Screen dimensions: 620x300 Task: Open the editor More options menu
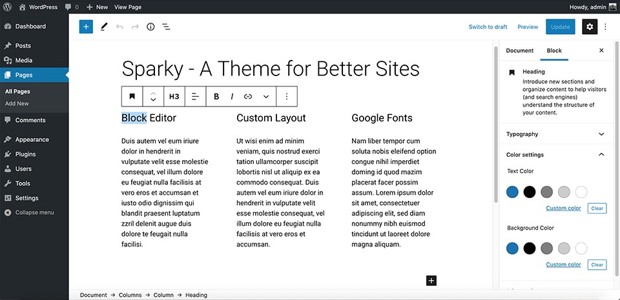click(x=605, y=27)
